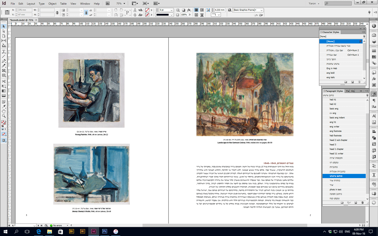Delete selected character style trash icon
Viewport: 378px width, 236px height.
[359, 82]
